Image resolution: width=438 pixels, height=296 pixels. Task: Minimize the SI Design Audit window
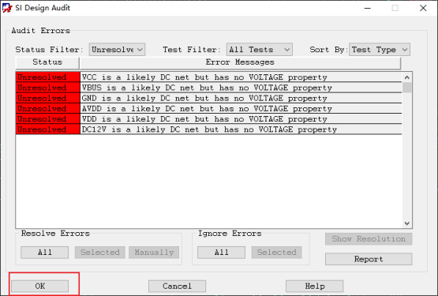click(368, 8)
